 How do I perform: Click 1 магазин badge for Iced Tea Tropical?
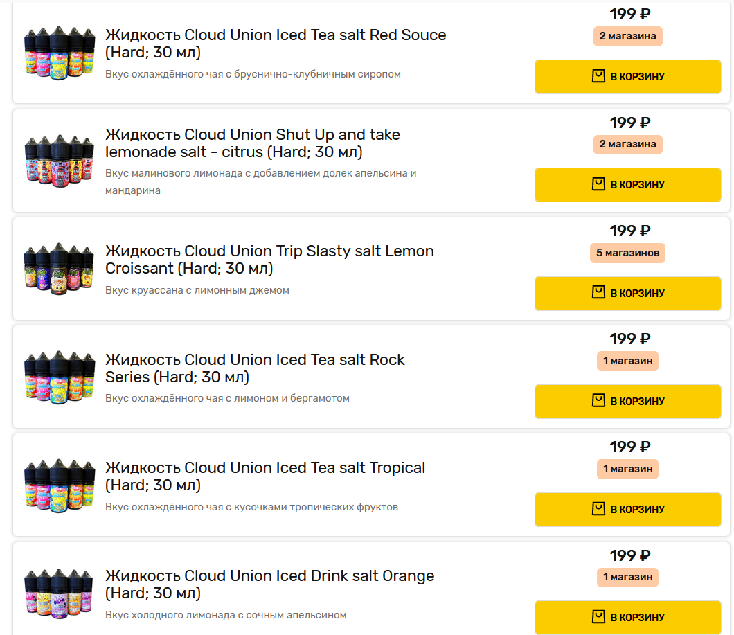tap(628, 469)
